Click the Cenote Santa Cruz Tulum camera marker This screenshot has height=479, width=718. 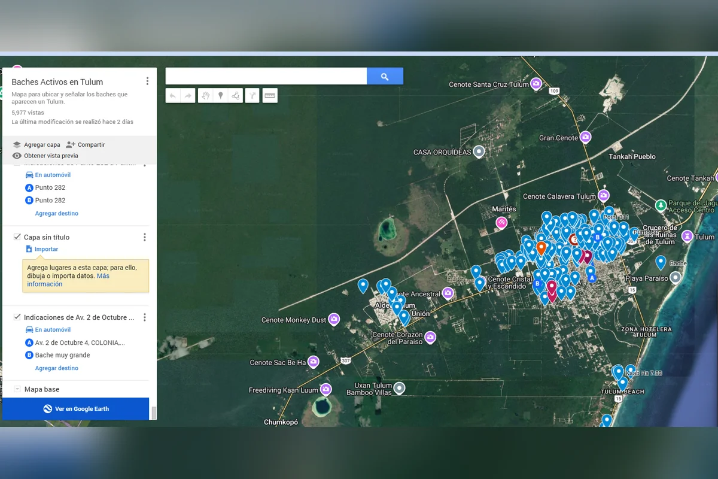tap(537, 84)
